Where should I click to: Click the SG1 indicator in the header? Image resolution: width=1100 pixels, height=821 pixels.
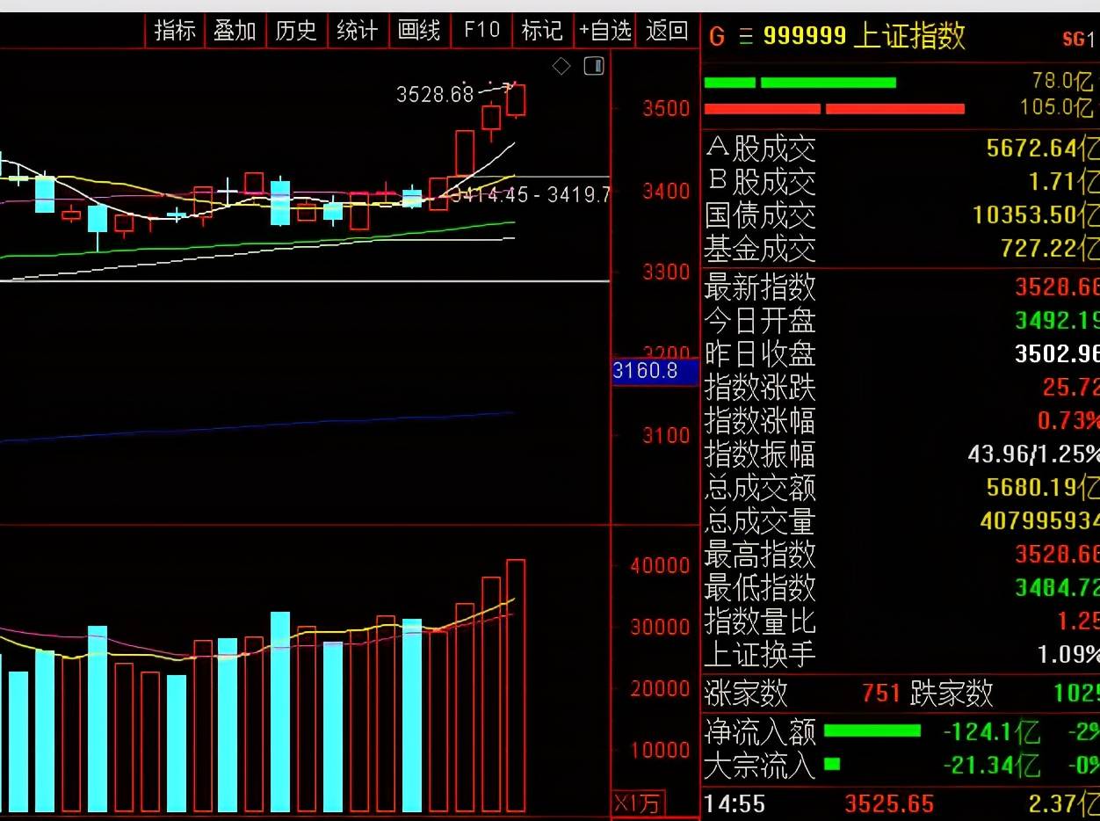coord(1078,39)
